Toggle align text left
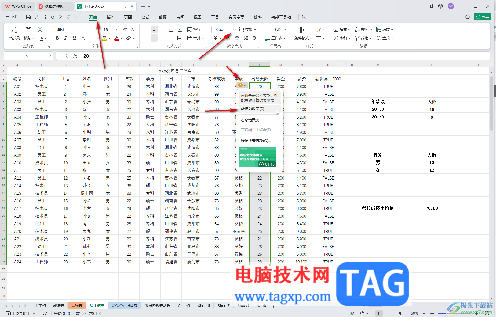This screenshot has width=496, height=317. click(x=146, y=38)
